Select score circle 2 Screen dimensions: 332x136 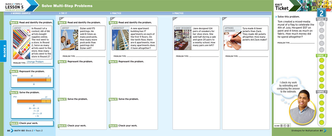[x=289, y=125]
